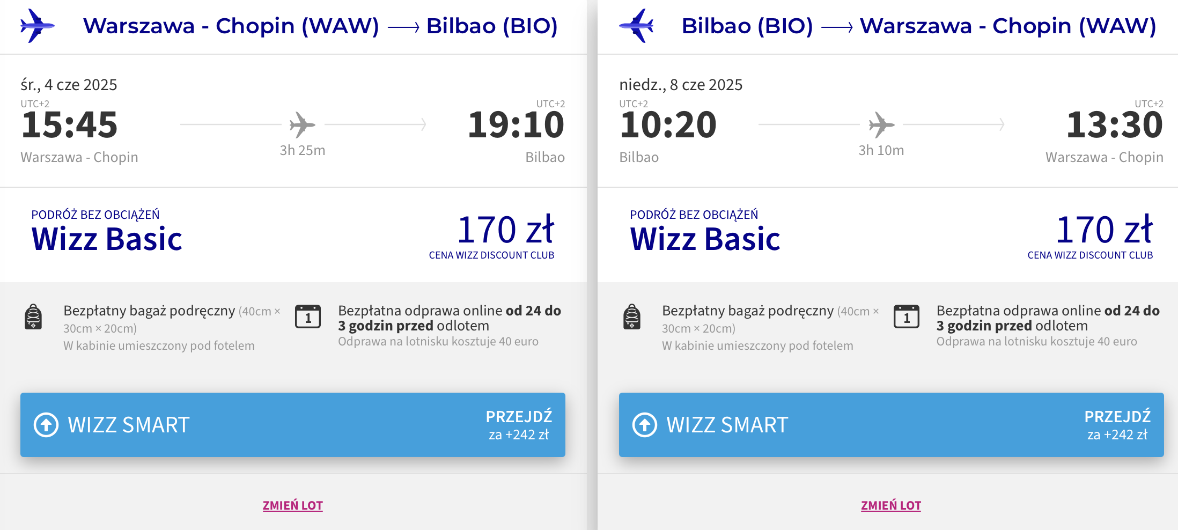The width and height of the screenshot is (1178, 530).
Task: Open ZMIEŃ LOT link for Bilbao to Warszawa flight
Action: (891, 505)
